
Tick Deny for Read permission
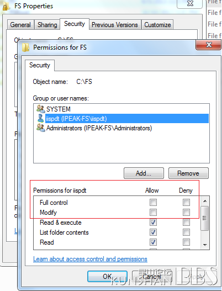point(186,242)
